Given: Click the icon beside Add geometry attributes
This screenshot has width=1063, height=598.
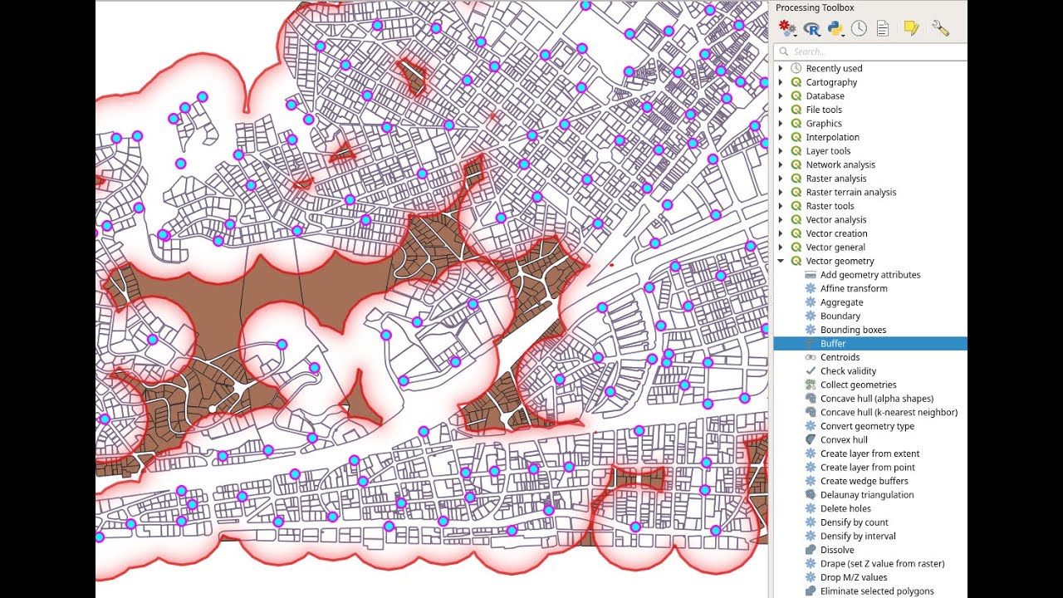Looking at the screenshot, I should [x=811, y=275].
